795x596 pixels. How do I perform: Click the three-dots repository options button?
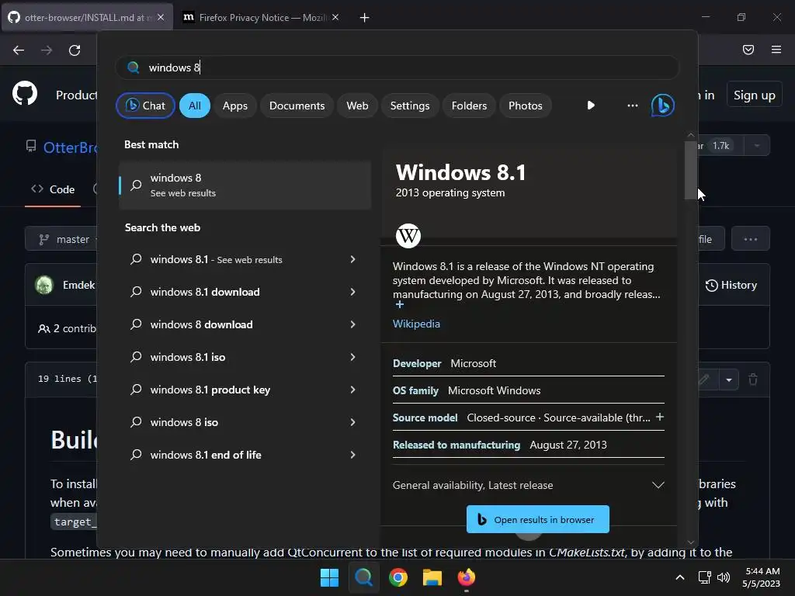pyautogui.click(x=751, y=239)
